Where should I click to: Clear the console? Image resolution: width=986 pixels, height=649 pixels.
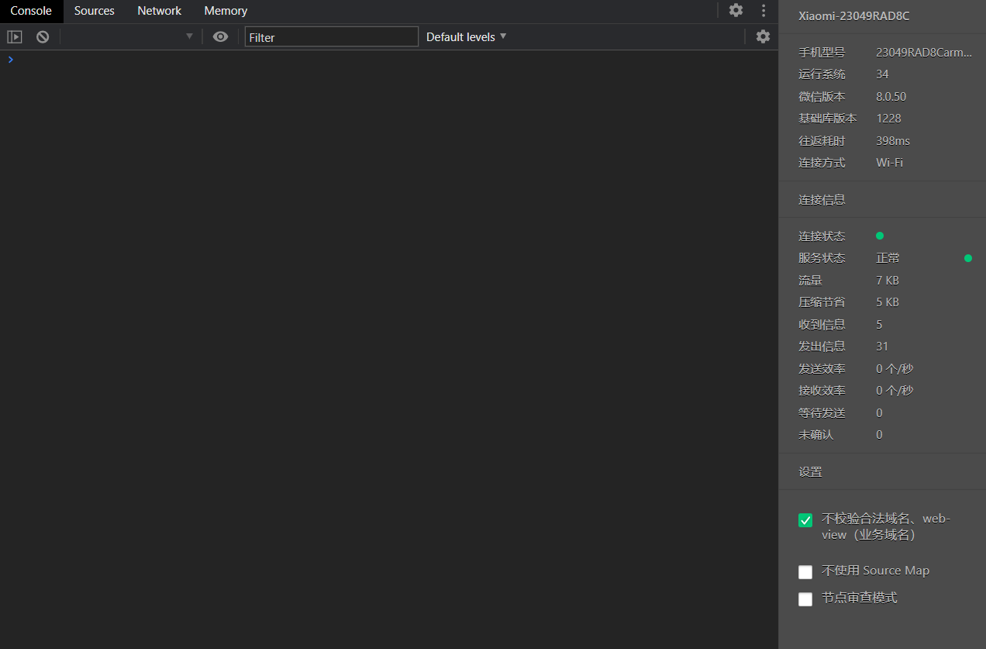[x=43, y=36]
